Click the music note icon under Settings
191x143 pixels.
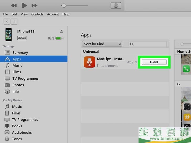point(7,65)
